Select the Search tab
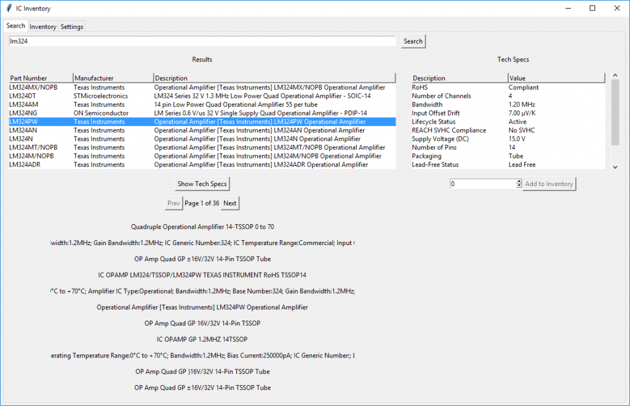This screenshot has height=406, width=630. click(15, 25)
